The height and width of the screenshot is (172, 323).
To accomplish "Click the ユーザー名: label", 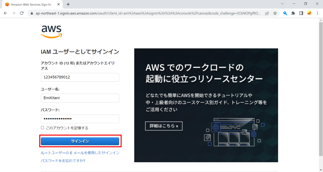I will pyautogui.click(x=50, y=89).
